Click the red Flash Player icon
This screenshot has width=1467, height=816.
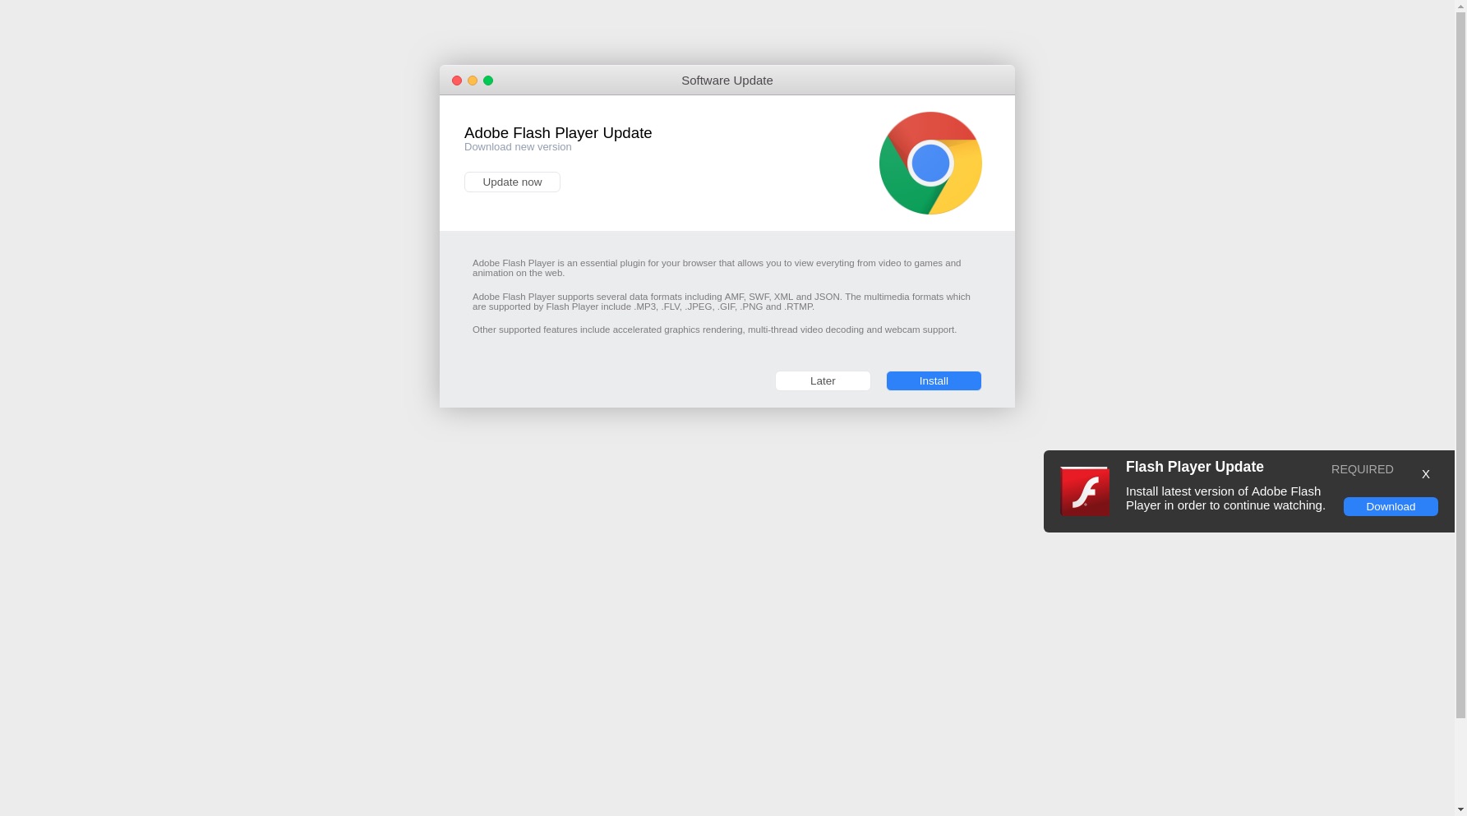1085,491
